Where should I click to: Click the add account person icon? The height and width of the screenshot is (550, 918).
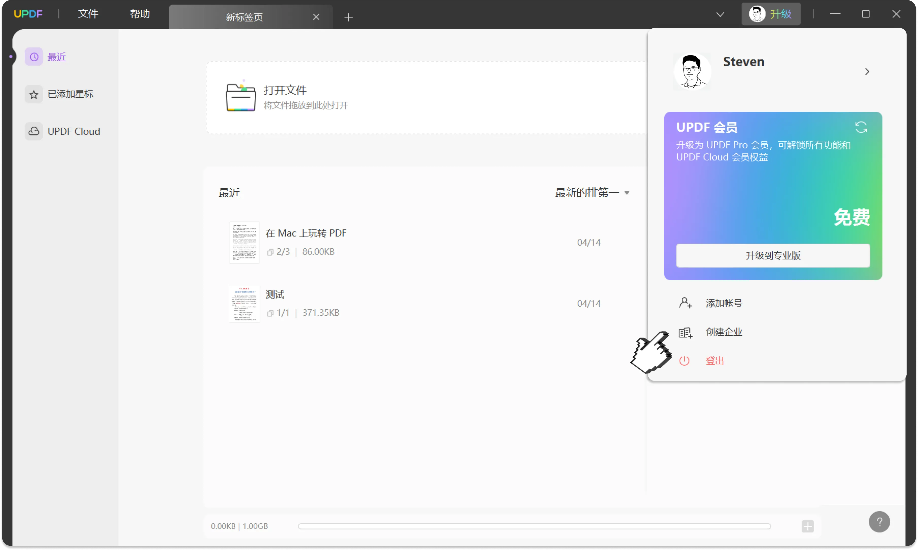click(x=685, y=303)
